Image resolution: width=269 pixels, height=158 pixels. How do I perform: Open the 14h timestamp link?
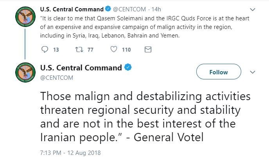click(x=156, y=9)
